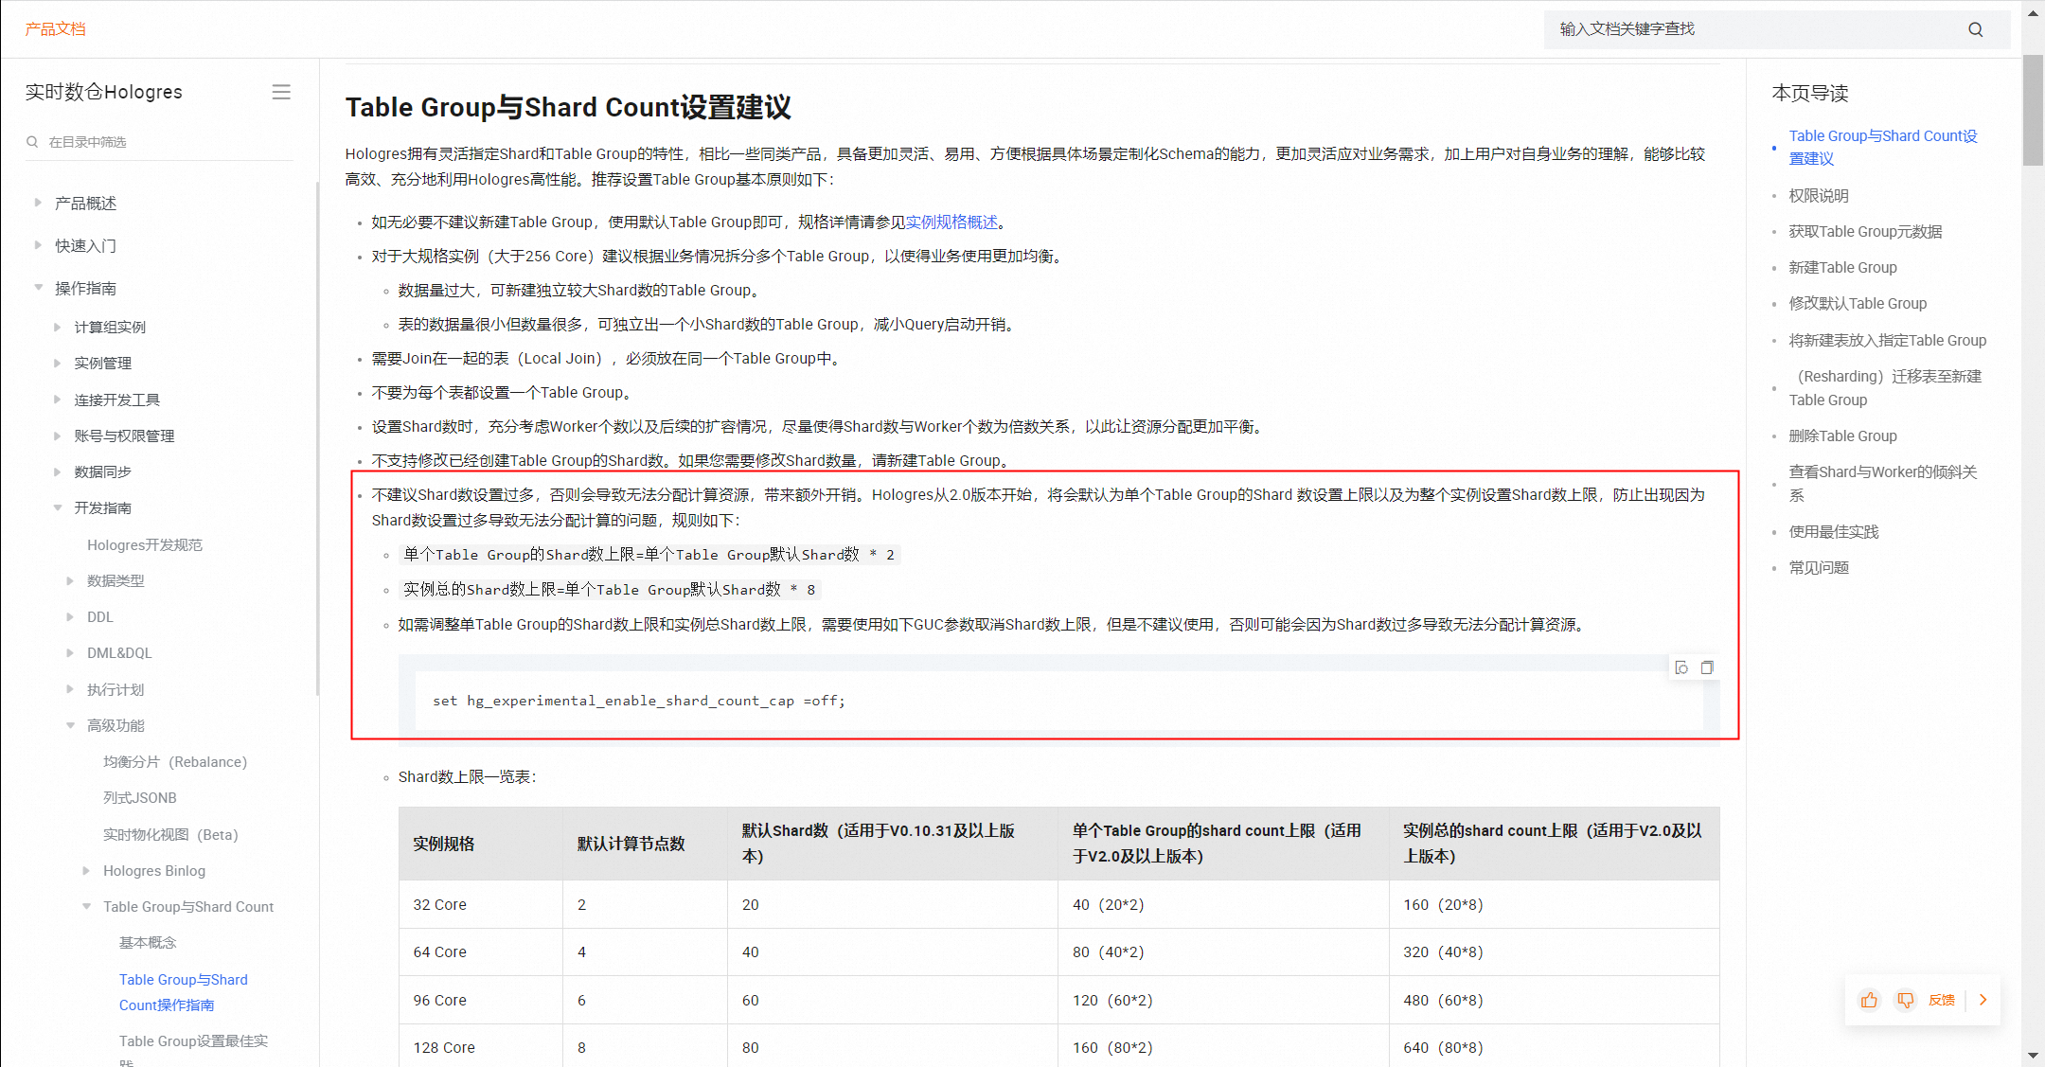Select 列式JSONB in the sidebar navigation
The image size is (2045, 1067).
pyautogui.click(x=139, y=797)
